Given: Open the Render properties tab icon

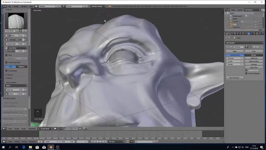Looking at the screenshot, I should click(x=232, y=33).
